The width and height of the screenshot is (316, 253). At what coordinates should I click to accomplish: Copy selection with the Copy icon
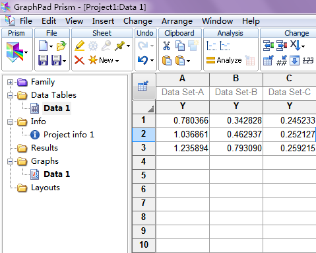click(180, 46)
